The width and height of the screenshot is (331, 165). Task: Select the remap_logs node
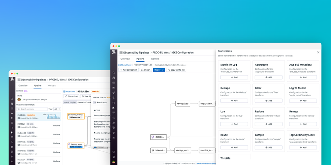[183, 104]
